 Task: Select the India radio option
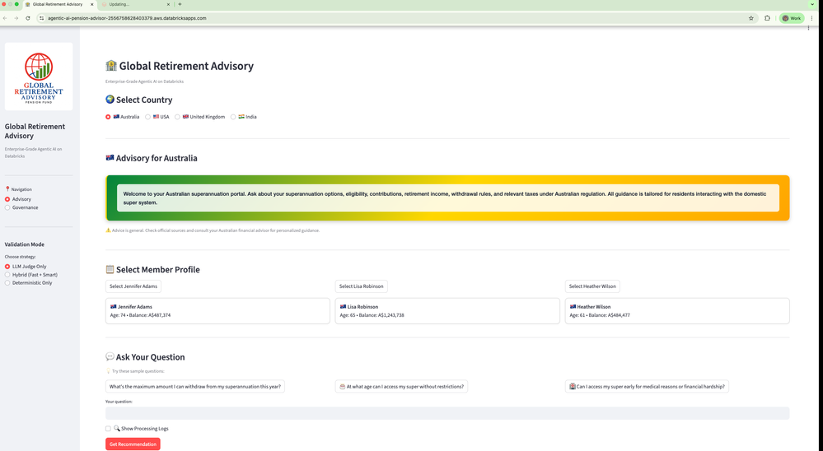click(x=233, y=117)
